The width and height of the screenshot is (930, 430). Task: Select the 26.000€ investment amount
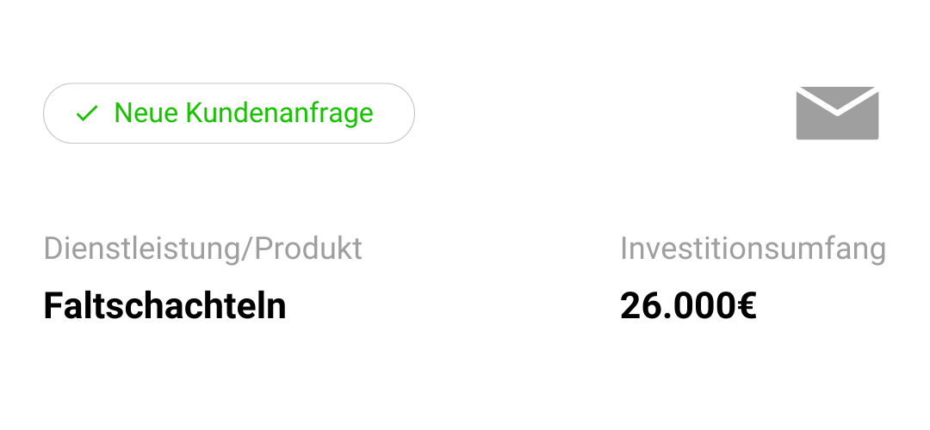coord(688,306)
